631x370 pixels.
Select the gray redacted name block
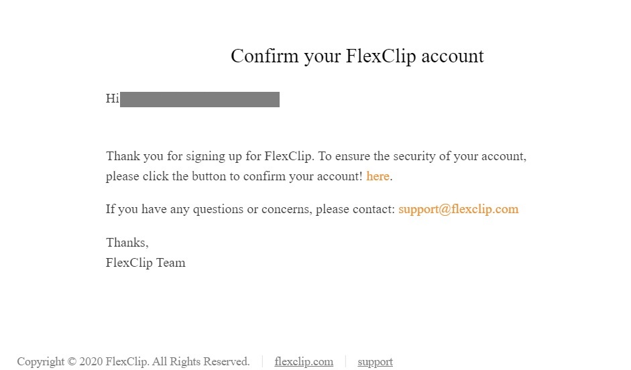(x=200, y=99)
